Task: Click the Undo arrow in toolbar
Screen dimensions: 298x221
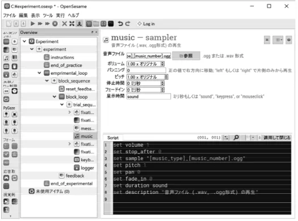Action: 120,24
